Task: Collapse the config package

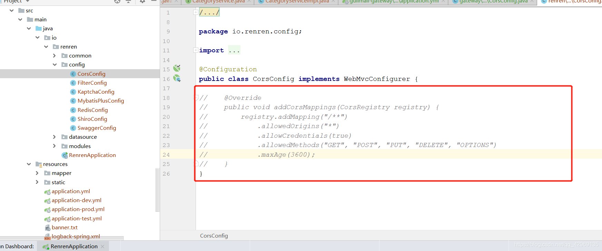Action: [55, 65]
